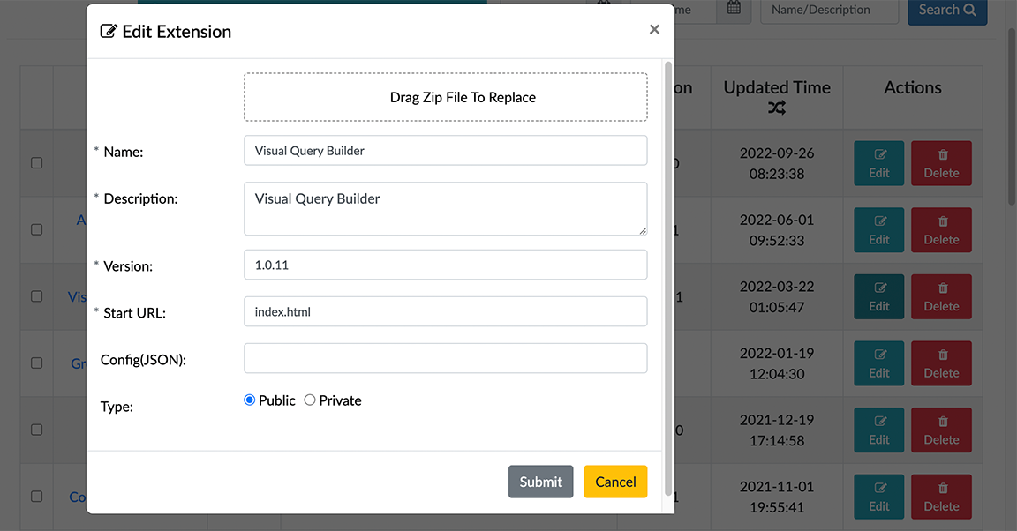Screen dimensions: 1017x531
Task: Click the Drag Zip File To Replace area
Action: (x=445, y=97)
